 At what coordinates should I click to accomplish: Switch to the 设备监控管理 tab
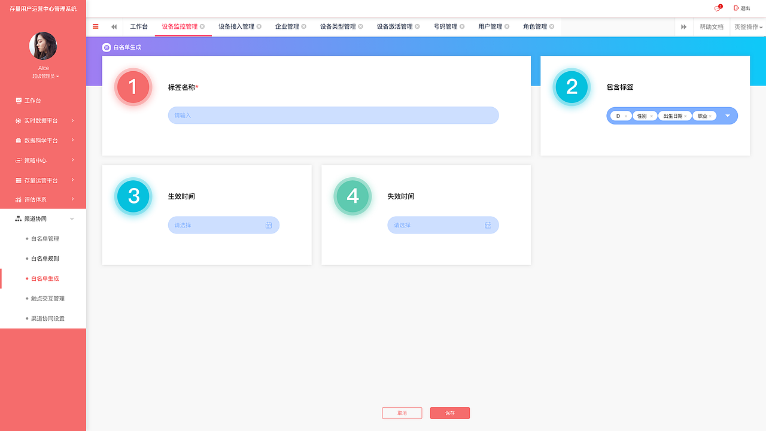(x=180, y=27)
